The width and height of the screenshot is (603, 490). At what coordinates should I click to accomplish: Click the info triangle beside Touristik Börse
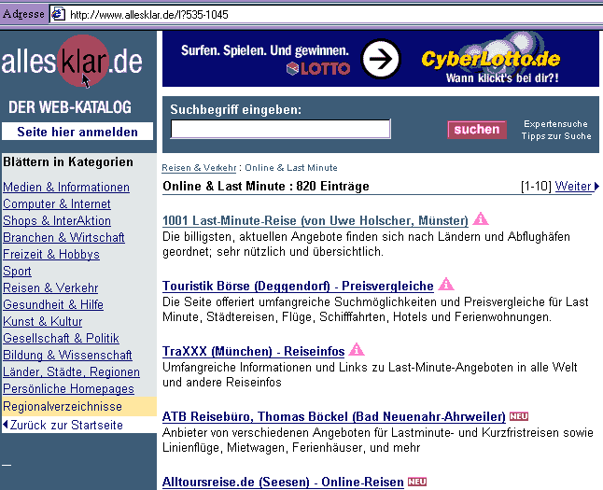pyautogui.click(x=446, y=285)
